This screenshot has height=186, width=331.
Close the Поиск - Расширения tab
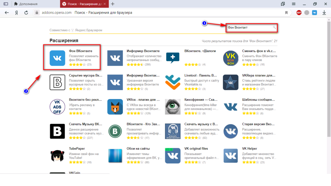(105, 4)
